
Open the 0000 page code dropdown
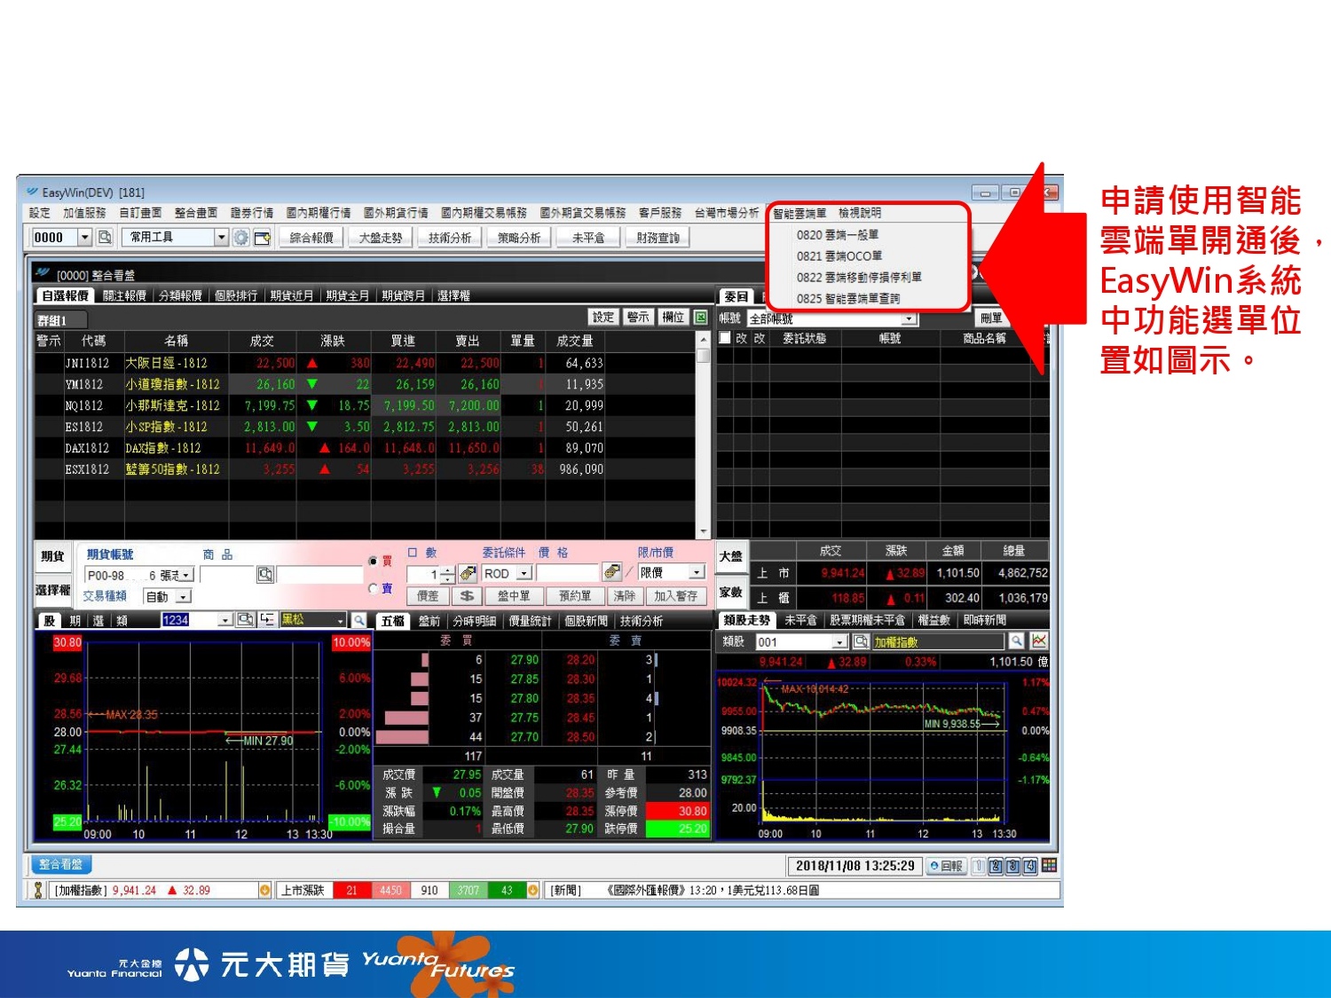(x=85, y=237)
